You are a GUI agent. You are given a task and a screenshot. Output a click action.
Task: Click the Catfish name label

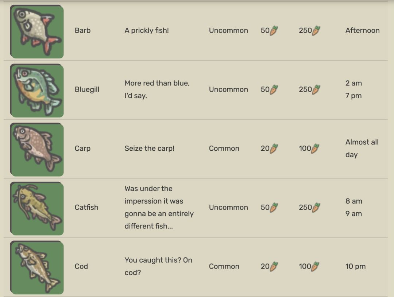[x=86, y=207]
